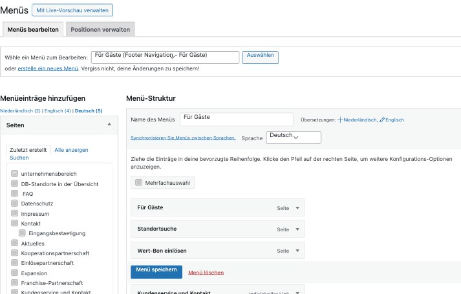Open the Suchen tab in Seiten
Screen dimensions: 461x294
(19, 158)
